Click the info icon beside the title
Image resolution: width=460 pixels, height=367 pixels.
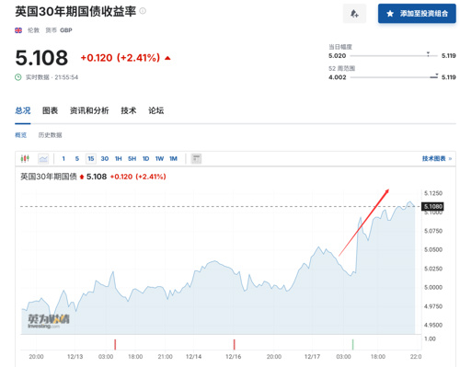pyautogui.click(x=143, y=11)
